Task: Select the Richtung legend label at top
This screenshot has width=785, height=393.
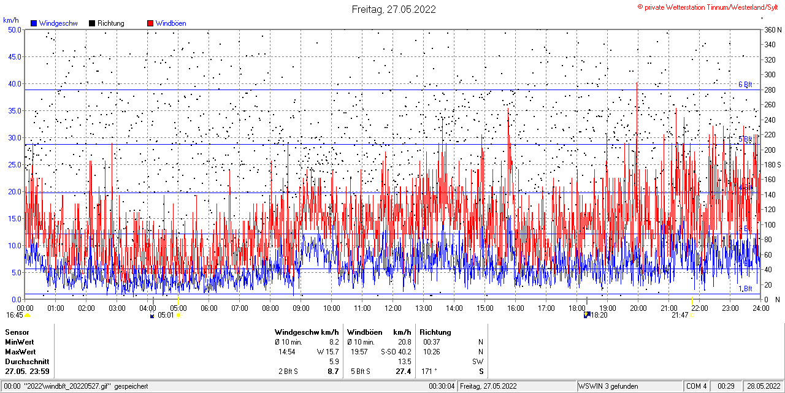Action: pos(111,23)
